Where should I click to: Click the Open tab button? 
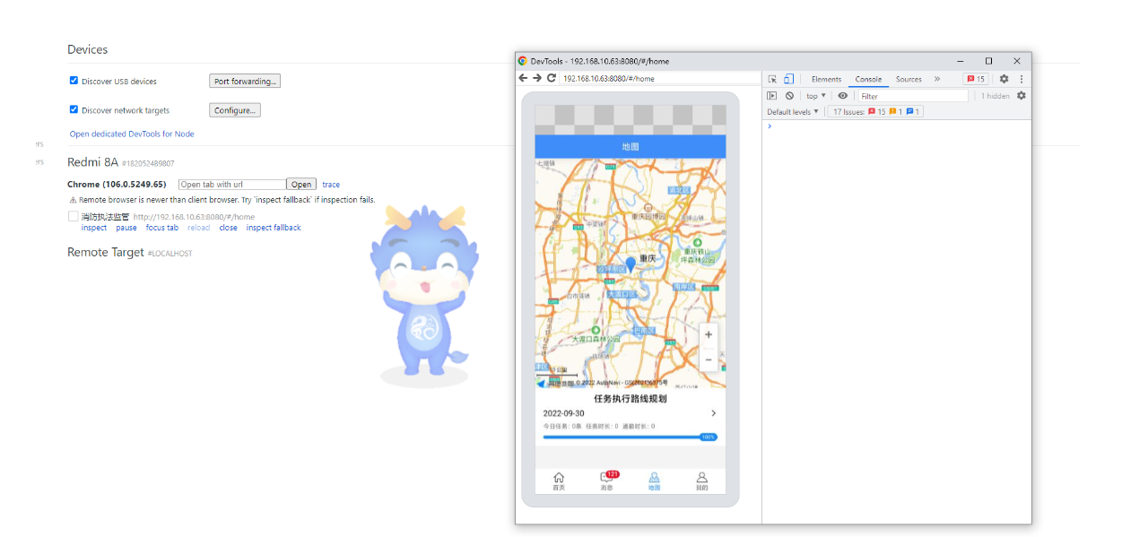click(x=301, y=185)
